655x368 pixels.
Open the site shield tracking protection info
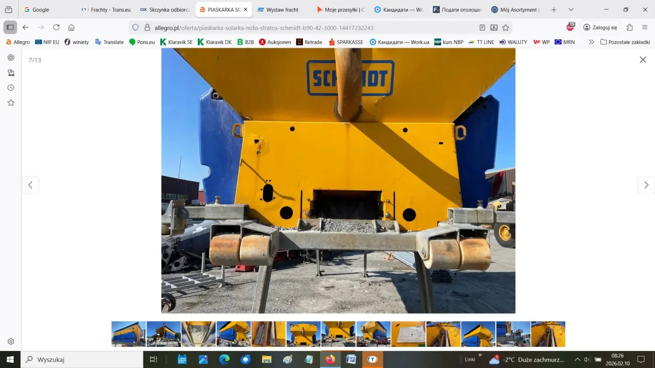point(135,28)
